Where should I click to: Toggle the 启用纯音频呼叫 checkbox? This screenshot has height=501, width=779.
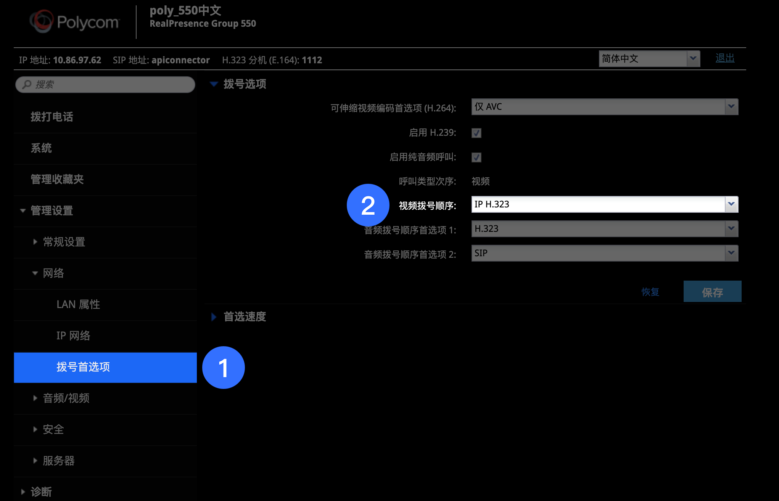click(476, 157)
